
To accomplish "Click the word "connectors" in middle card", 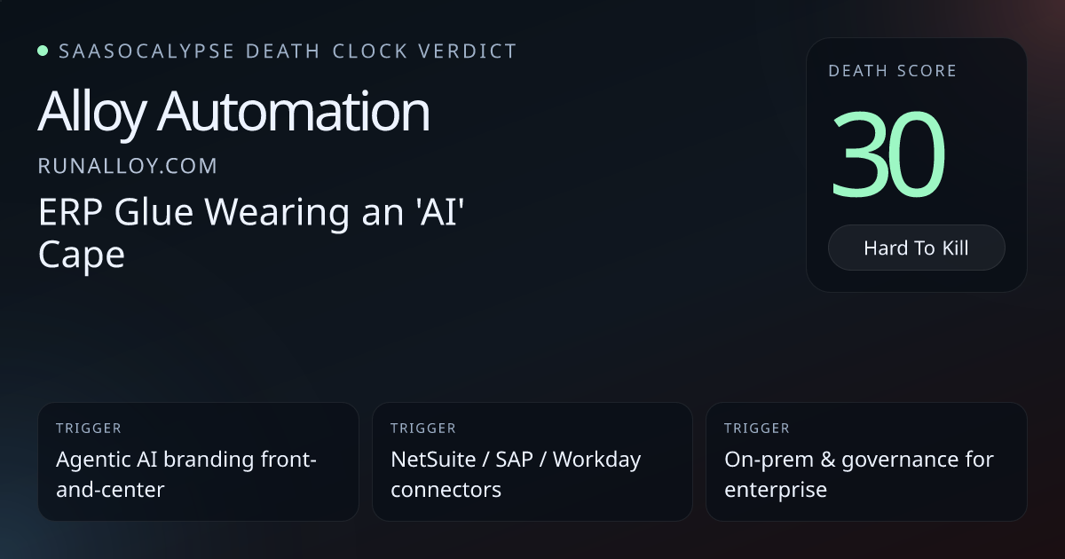I will 446,489.
